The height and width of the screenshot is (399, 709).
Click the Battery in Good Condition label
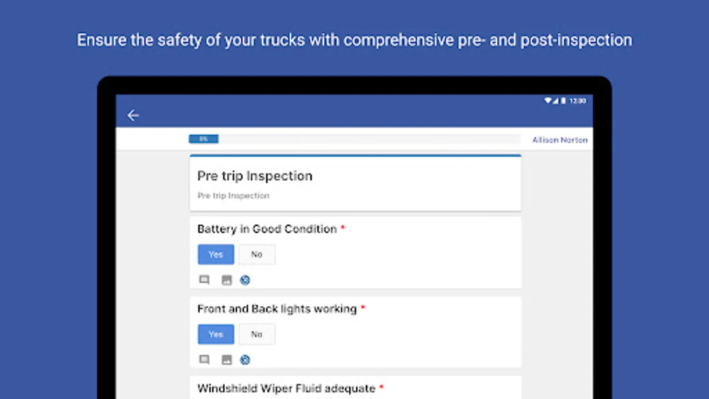click(x=267, y=229)
